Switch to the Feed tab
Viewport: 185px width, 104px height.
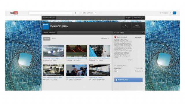(54, 39)
